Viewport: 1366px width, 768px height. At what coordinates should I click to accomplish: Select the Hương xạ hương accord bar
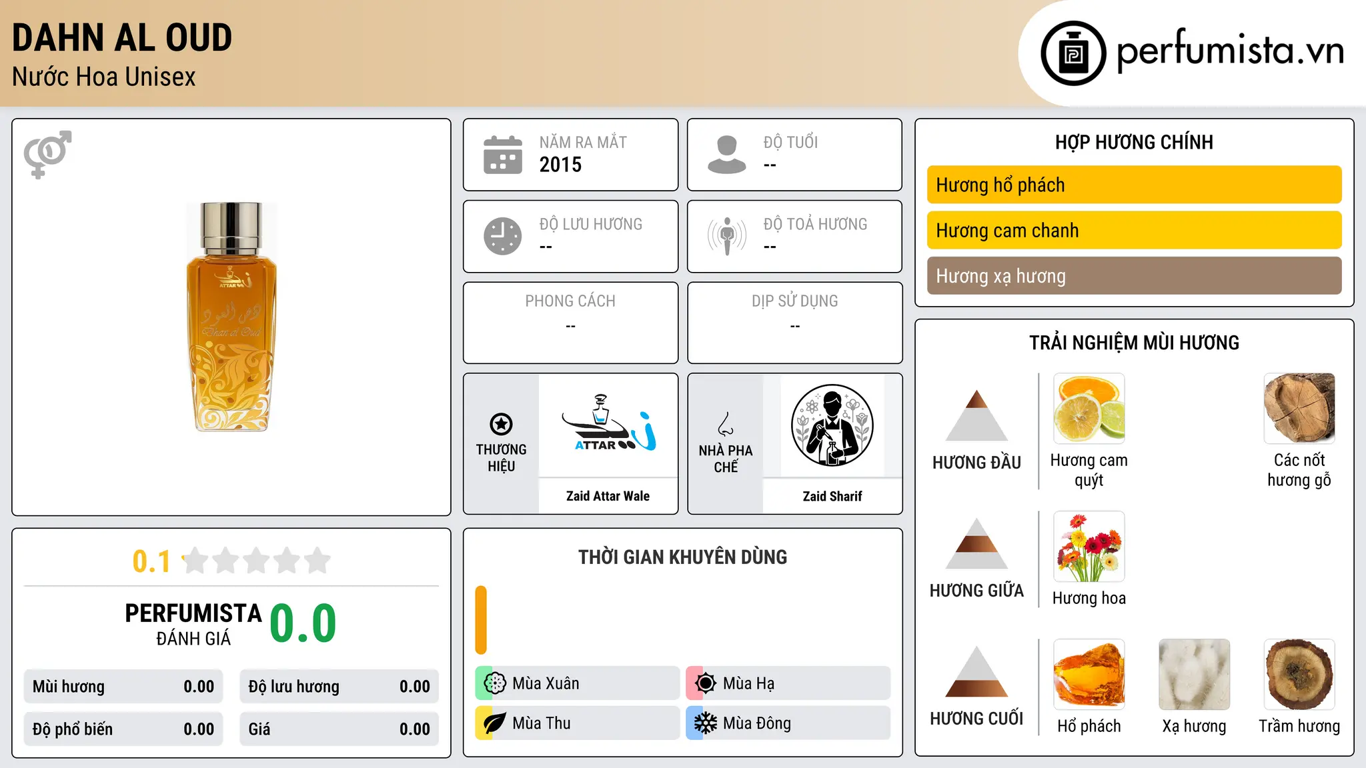(1135, 275)
